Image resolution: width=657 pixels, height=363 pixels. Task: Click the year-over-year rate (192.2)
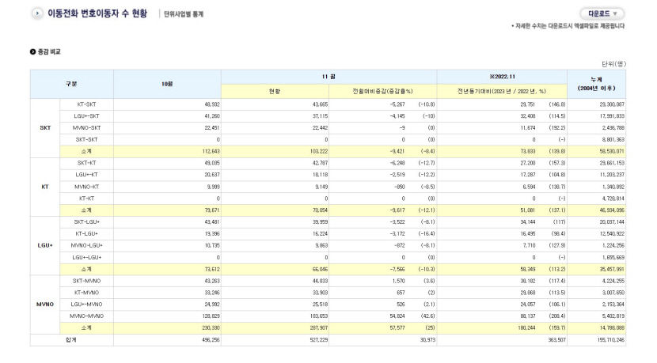point(557,127)
